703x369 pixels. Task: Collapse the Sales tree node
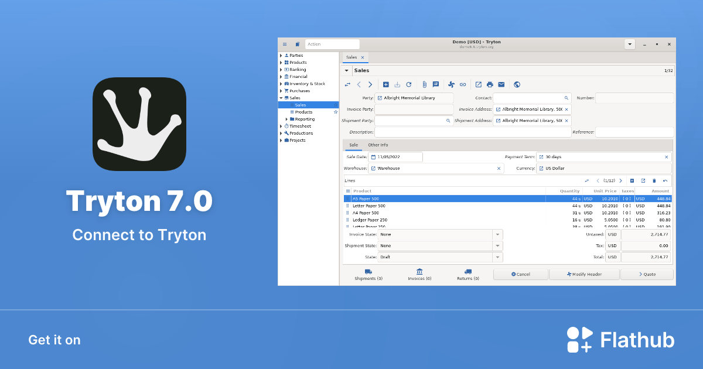(281, 98)
